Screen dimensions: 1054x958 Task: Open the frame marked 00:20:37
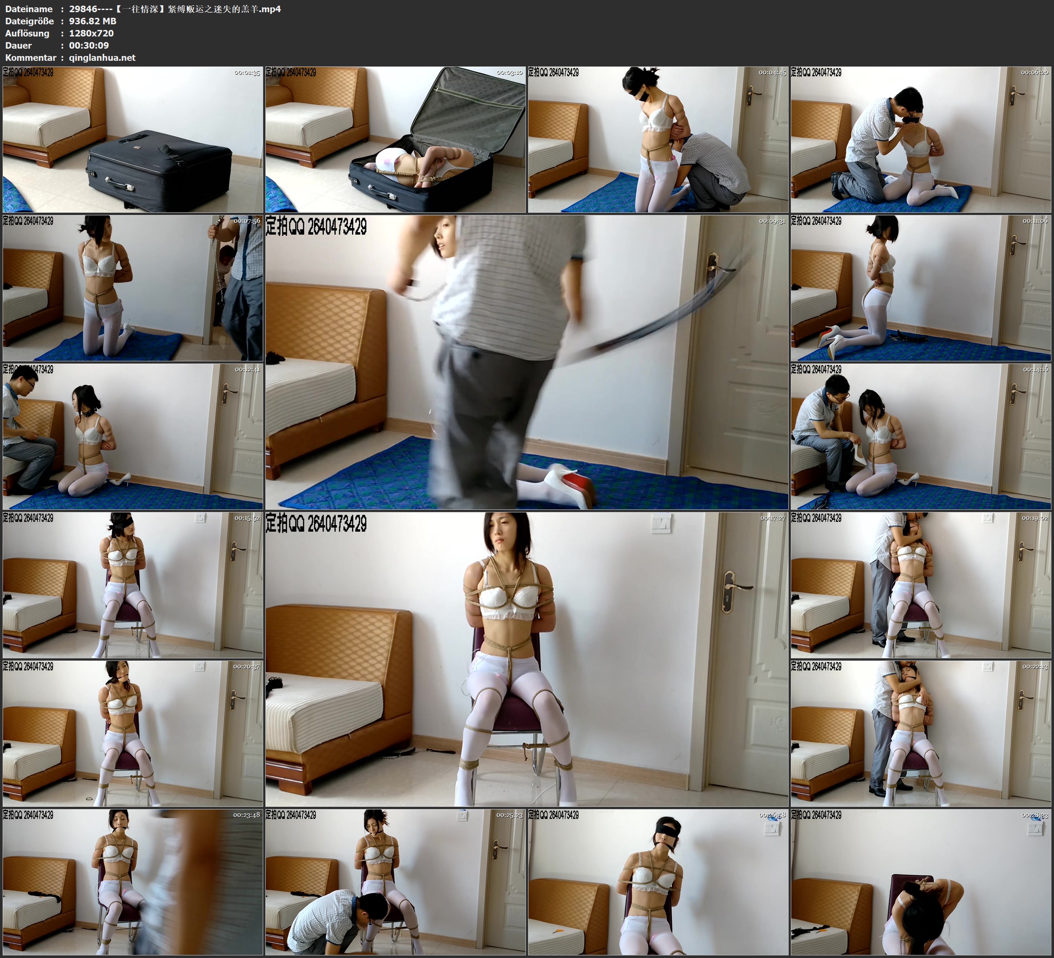coord(133,733)
